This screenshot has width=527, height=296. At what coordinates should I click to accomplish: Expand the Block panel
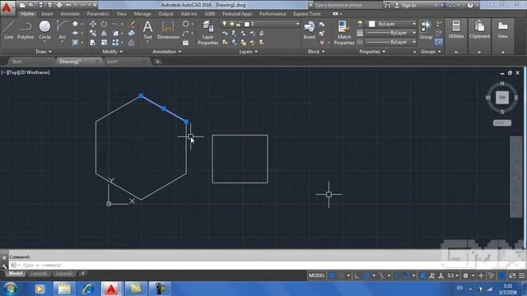pos(316,52)
